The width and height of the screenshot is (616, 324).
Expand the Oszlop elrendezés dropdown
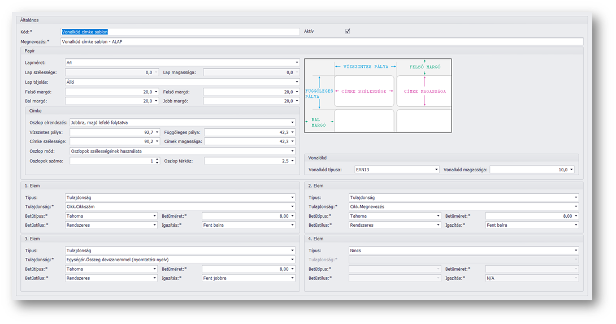[292, 123]
